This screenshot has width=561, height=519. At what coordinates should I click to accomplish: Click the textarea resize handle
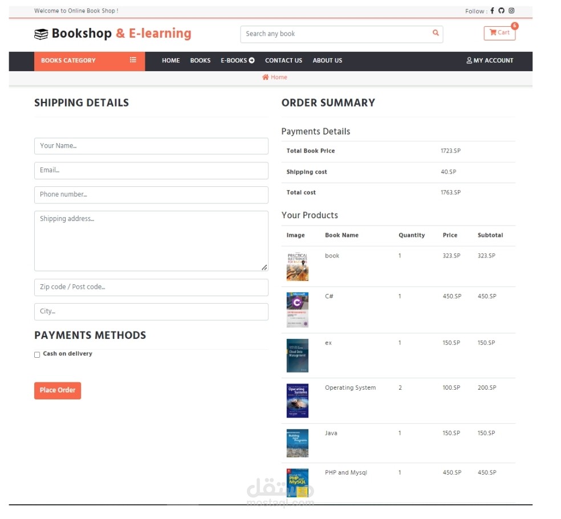[265, 267]
